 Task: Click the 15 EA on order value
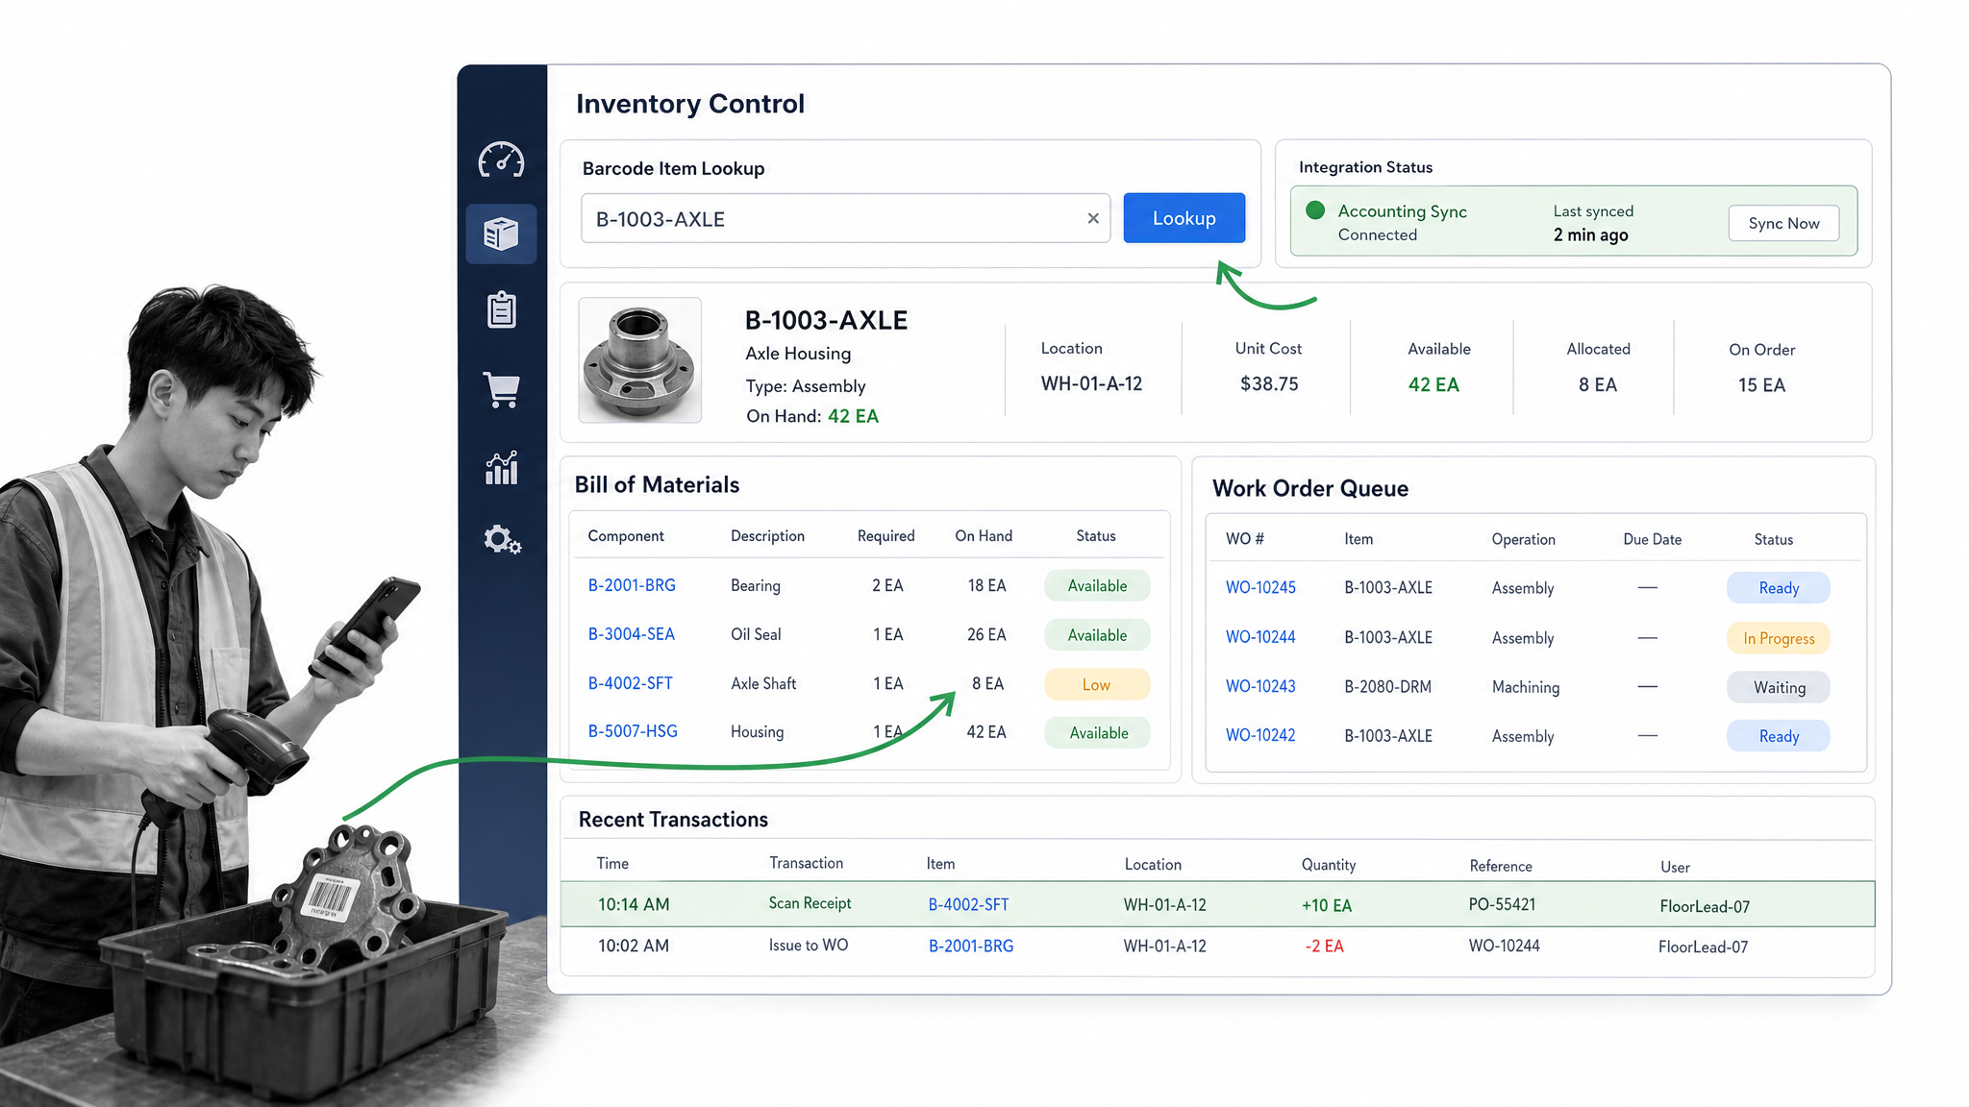1761,384
